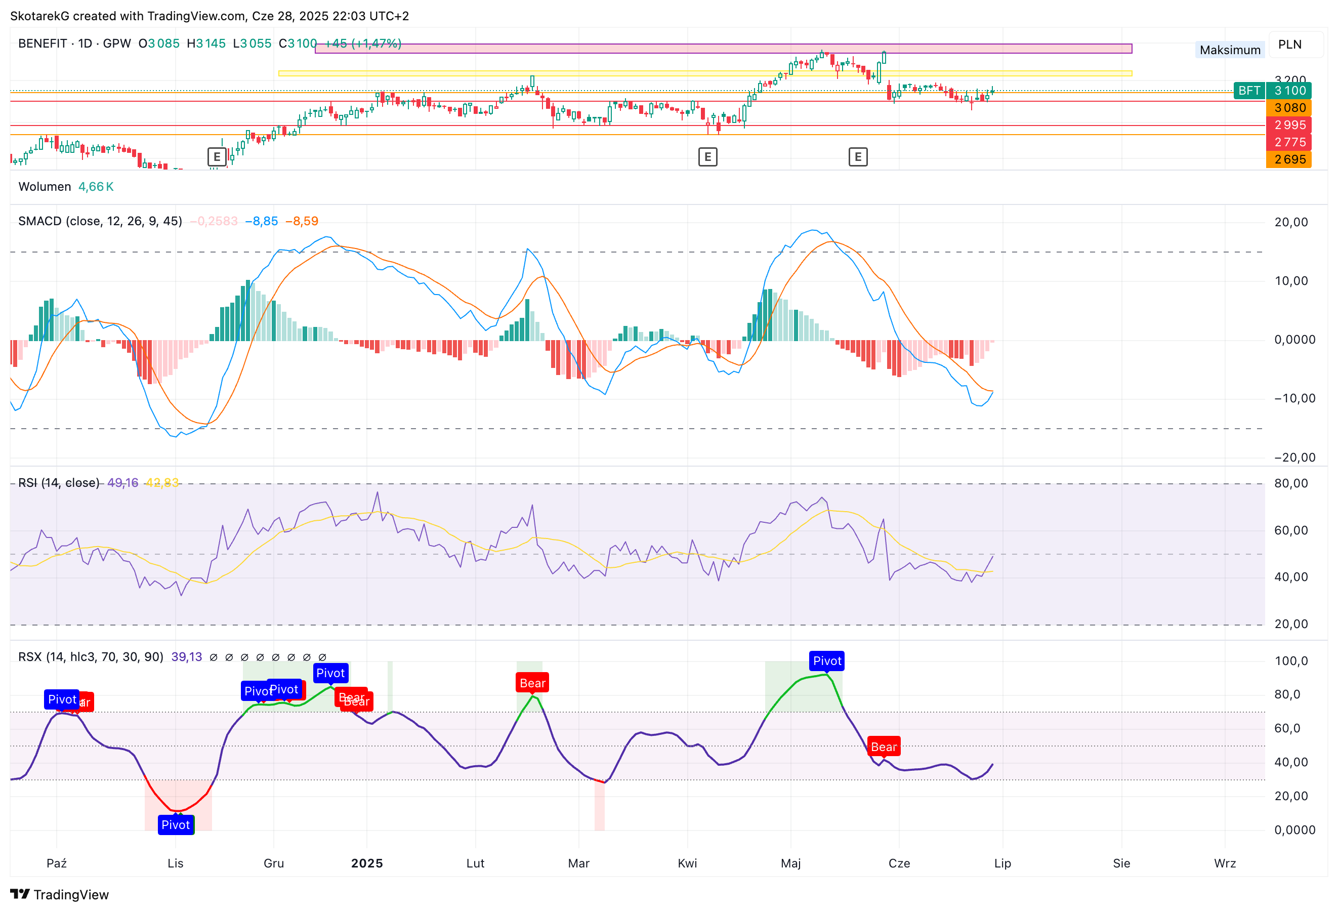The height and width of the screenshot is (912, 1338).
Task: Click the red 2 775 price level label
Action: [1288, 142]
